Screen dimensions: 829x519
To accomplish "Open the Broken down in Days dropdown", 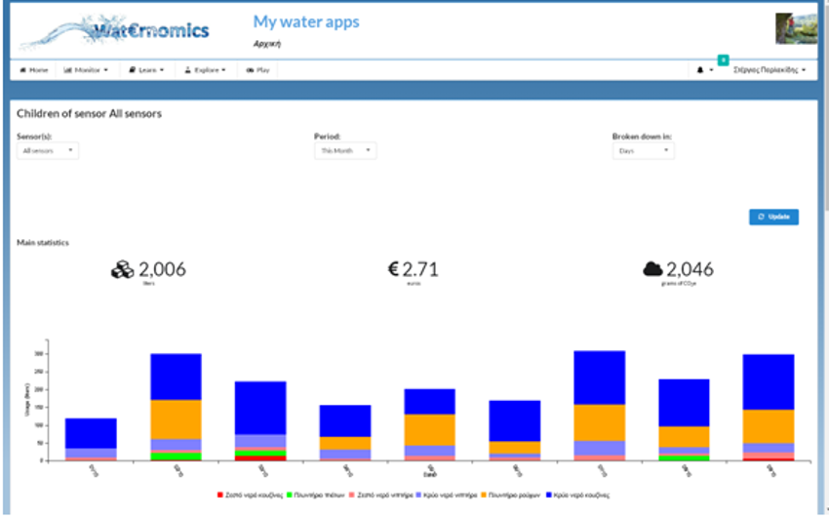I will [643, 151].
